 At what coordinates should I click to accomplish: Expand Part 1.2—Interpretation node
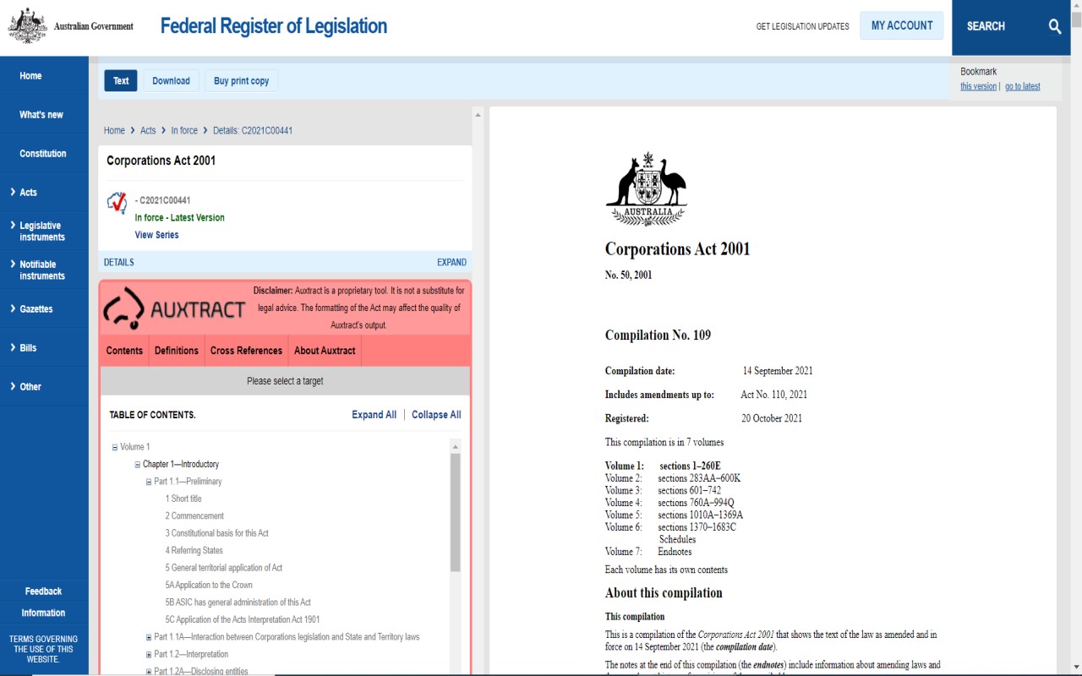point(149,655)
